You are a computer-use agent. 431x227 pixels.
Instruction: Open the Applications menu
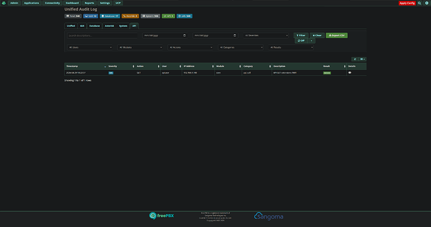pyautogui.click(x=31, y=3)
